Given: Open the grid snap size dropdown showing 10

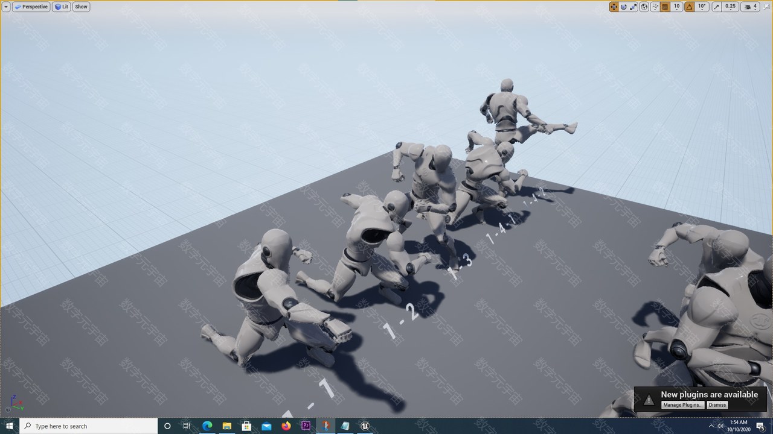Looking at the screenshot, I should click(x=677, y=7).
